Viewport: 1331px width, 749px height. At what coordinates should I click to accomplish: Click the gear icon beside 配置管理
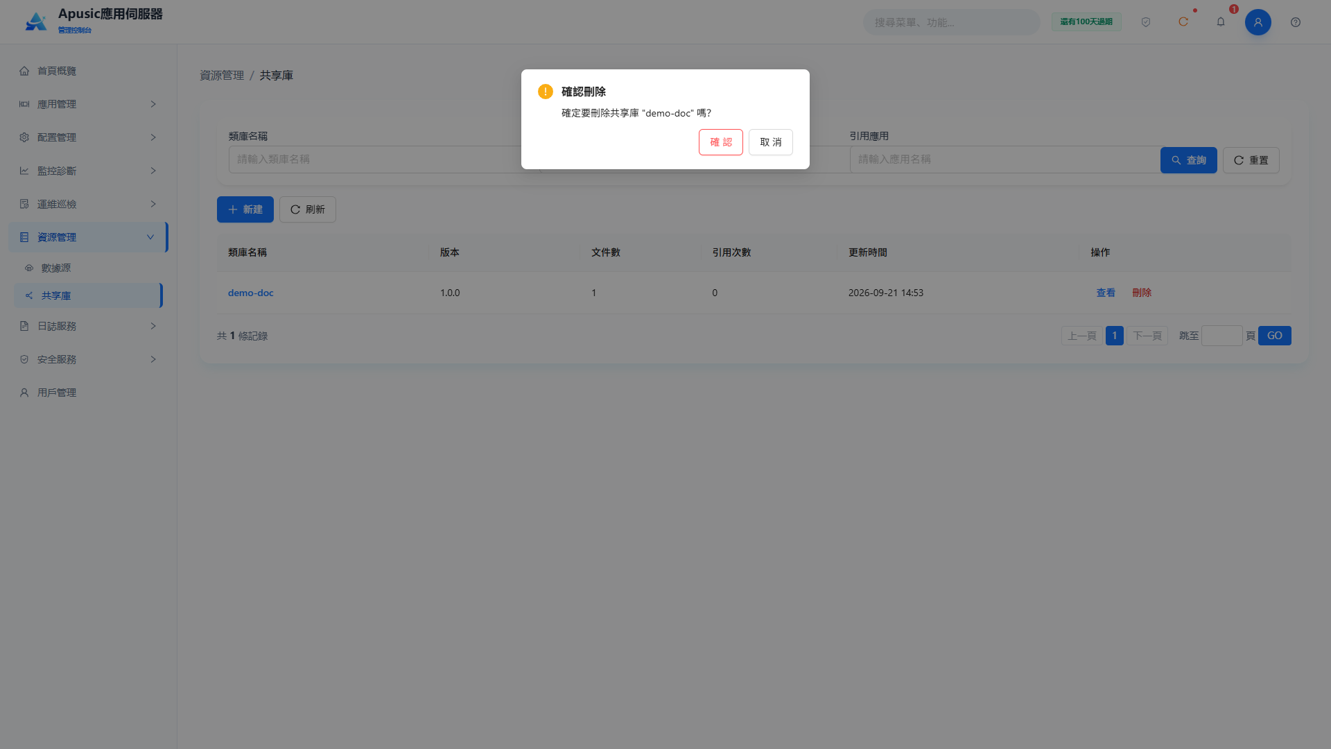24,137
